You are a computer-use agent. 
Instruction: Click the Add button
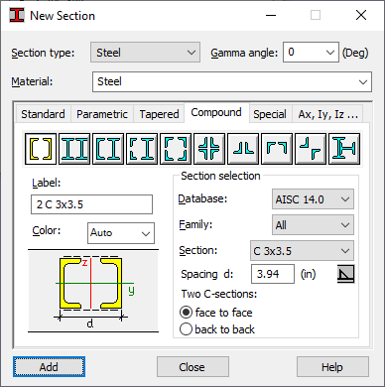coord(49,367)
